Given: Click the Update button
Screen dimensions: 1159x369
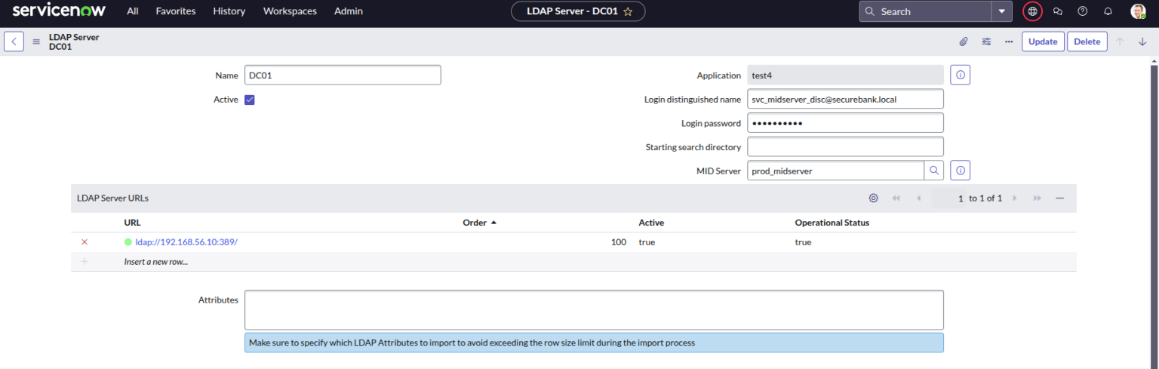Looking at the screenshot, I should 1043,42.
